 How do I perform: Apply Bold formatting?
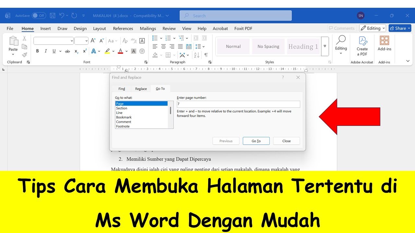click(37, 51)
